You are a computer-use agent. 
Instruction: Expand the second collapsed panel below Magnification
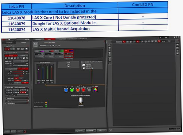click(17, 101)
